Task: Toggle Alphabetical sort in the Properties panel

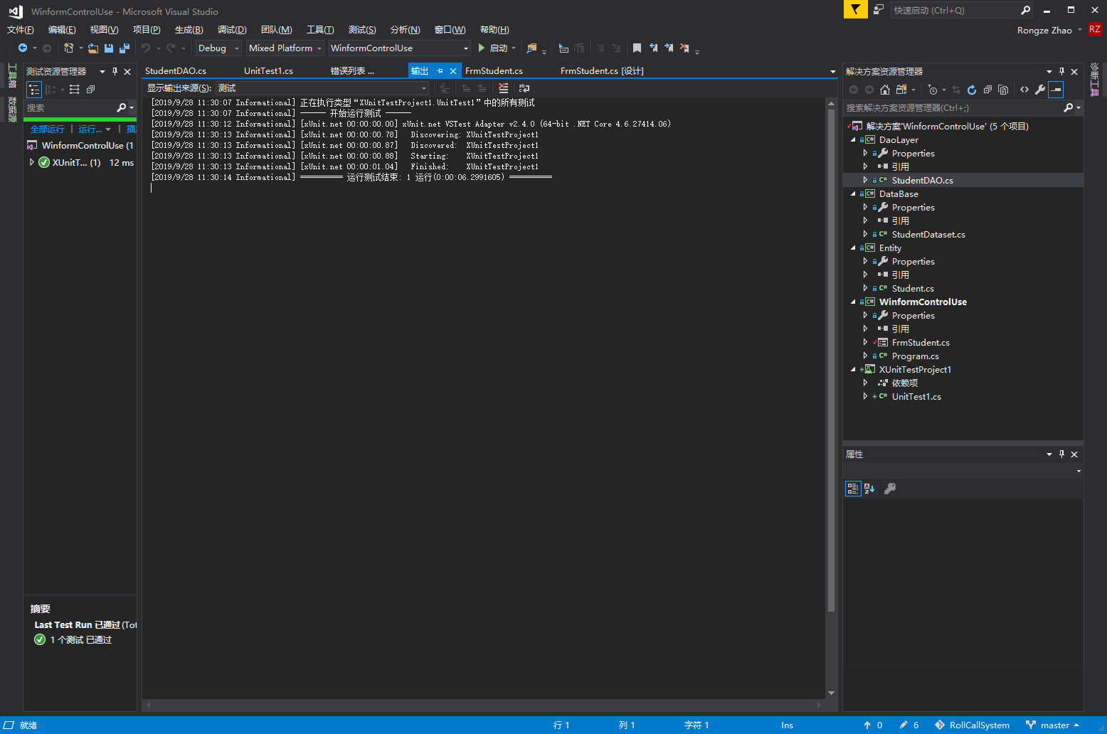Action: point(869,489)
